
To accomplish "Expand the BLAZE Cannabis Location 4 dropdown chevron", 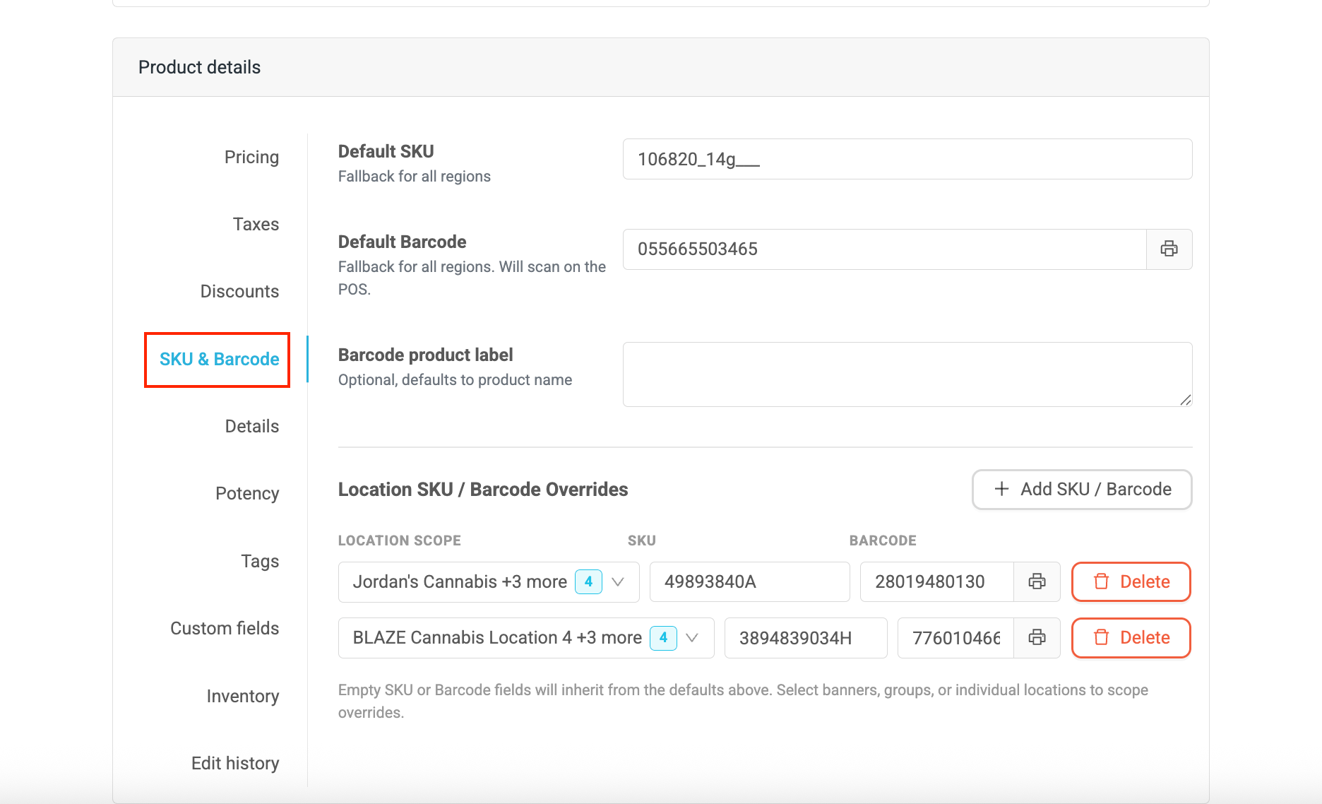I will tap(692, 637).
